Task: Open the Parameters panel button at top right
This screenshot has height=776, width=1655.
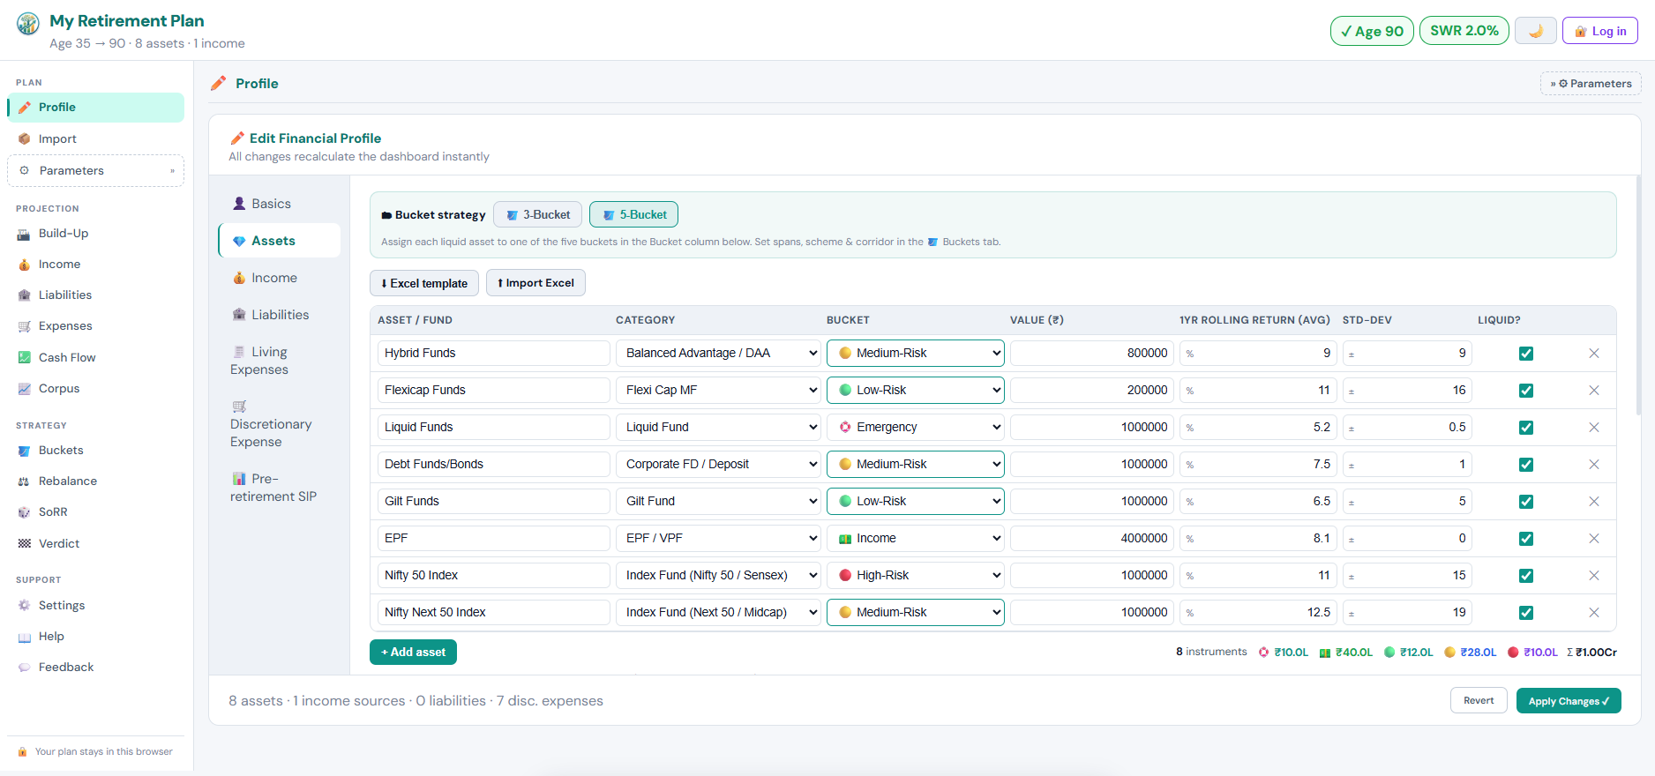Action: coord(1591,84)
